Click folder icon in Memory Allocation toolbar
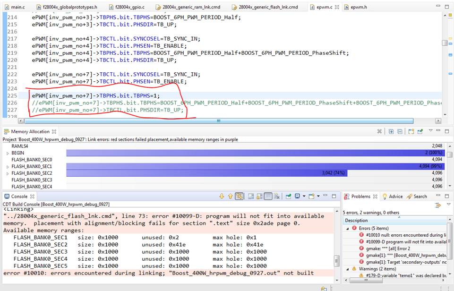Screen dimensions: 454x291 click(x=411, y=131)
